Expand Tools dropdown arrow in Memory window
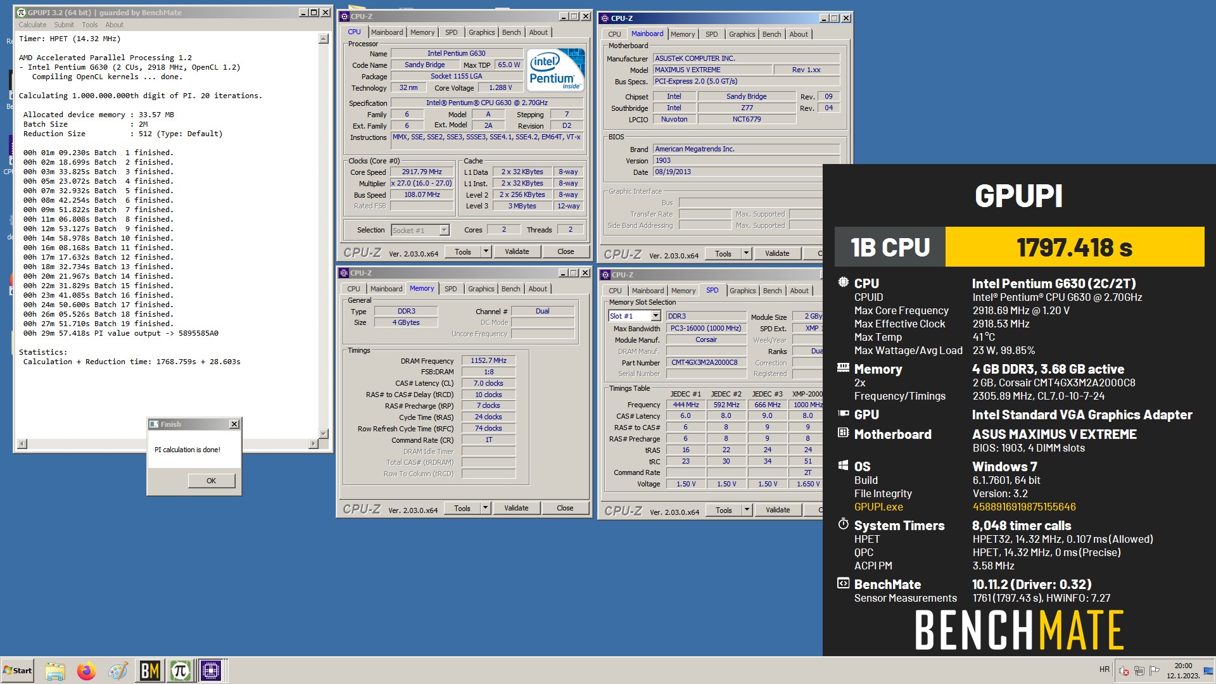 485,508
